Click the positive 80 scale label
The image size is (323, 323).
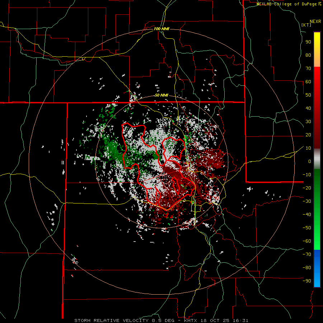click(x=308, y=55)
